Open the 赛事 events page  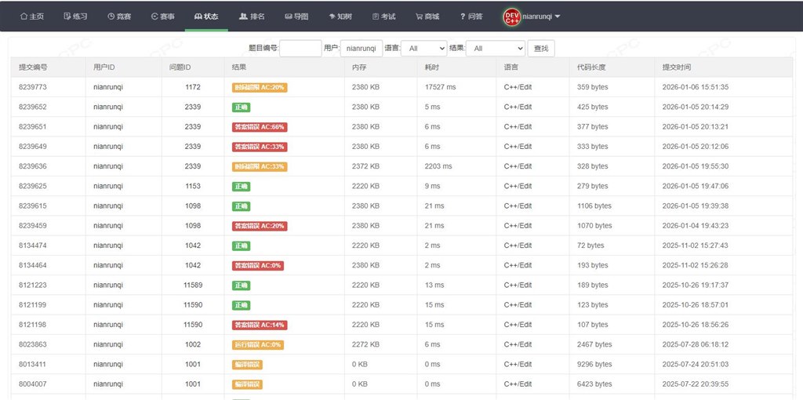163,16
